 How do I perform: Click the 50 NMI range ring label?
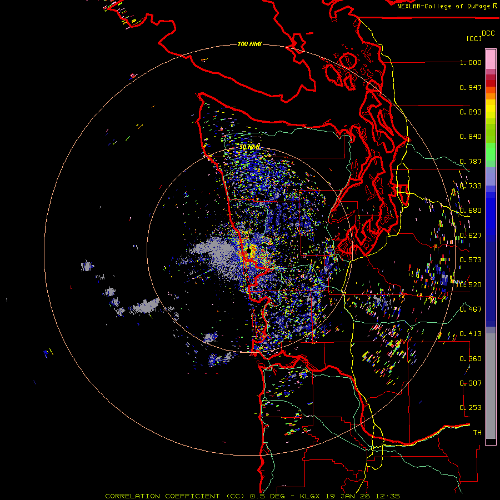pos(249,147)
